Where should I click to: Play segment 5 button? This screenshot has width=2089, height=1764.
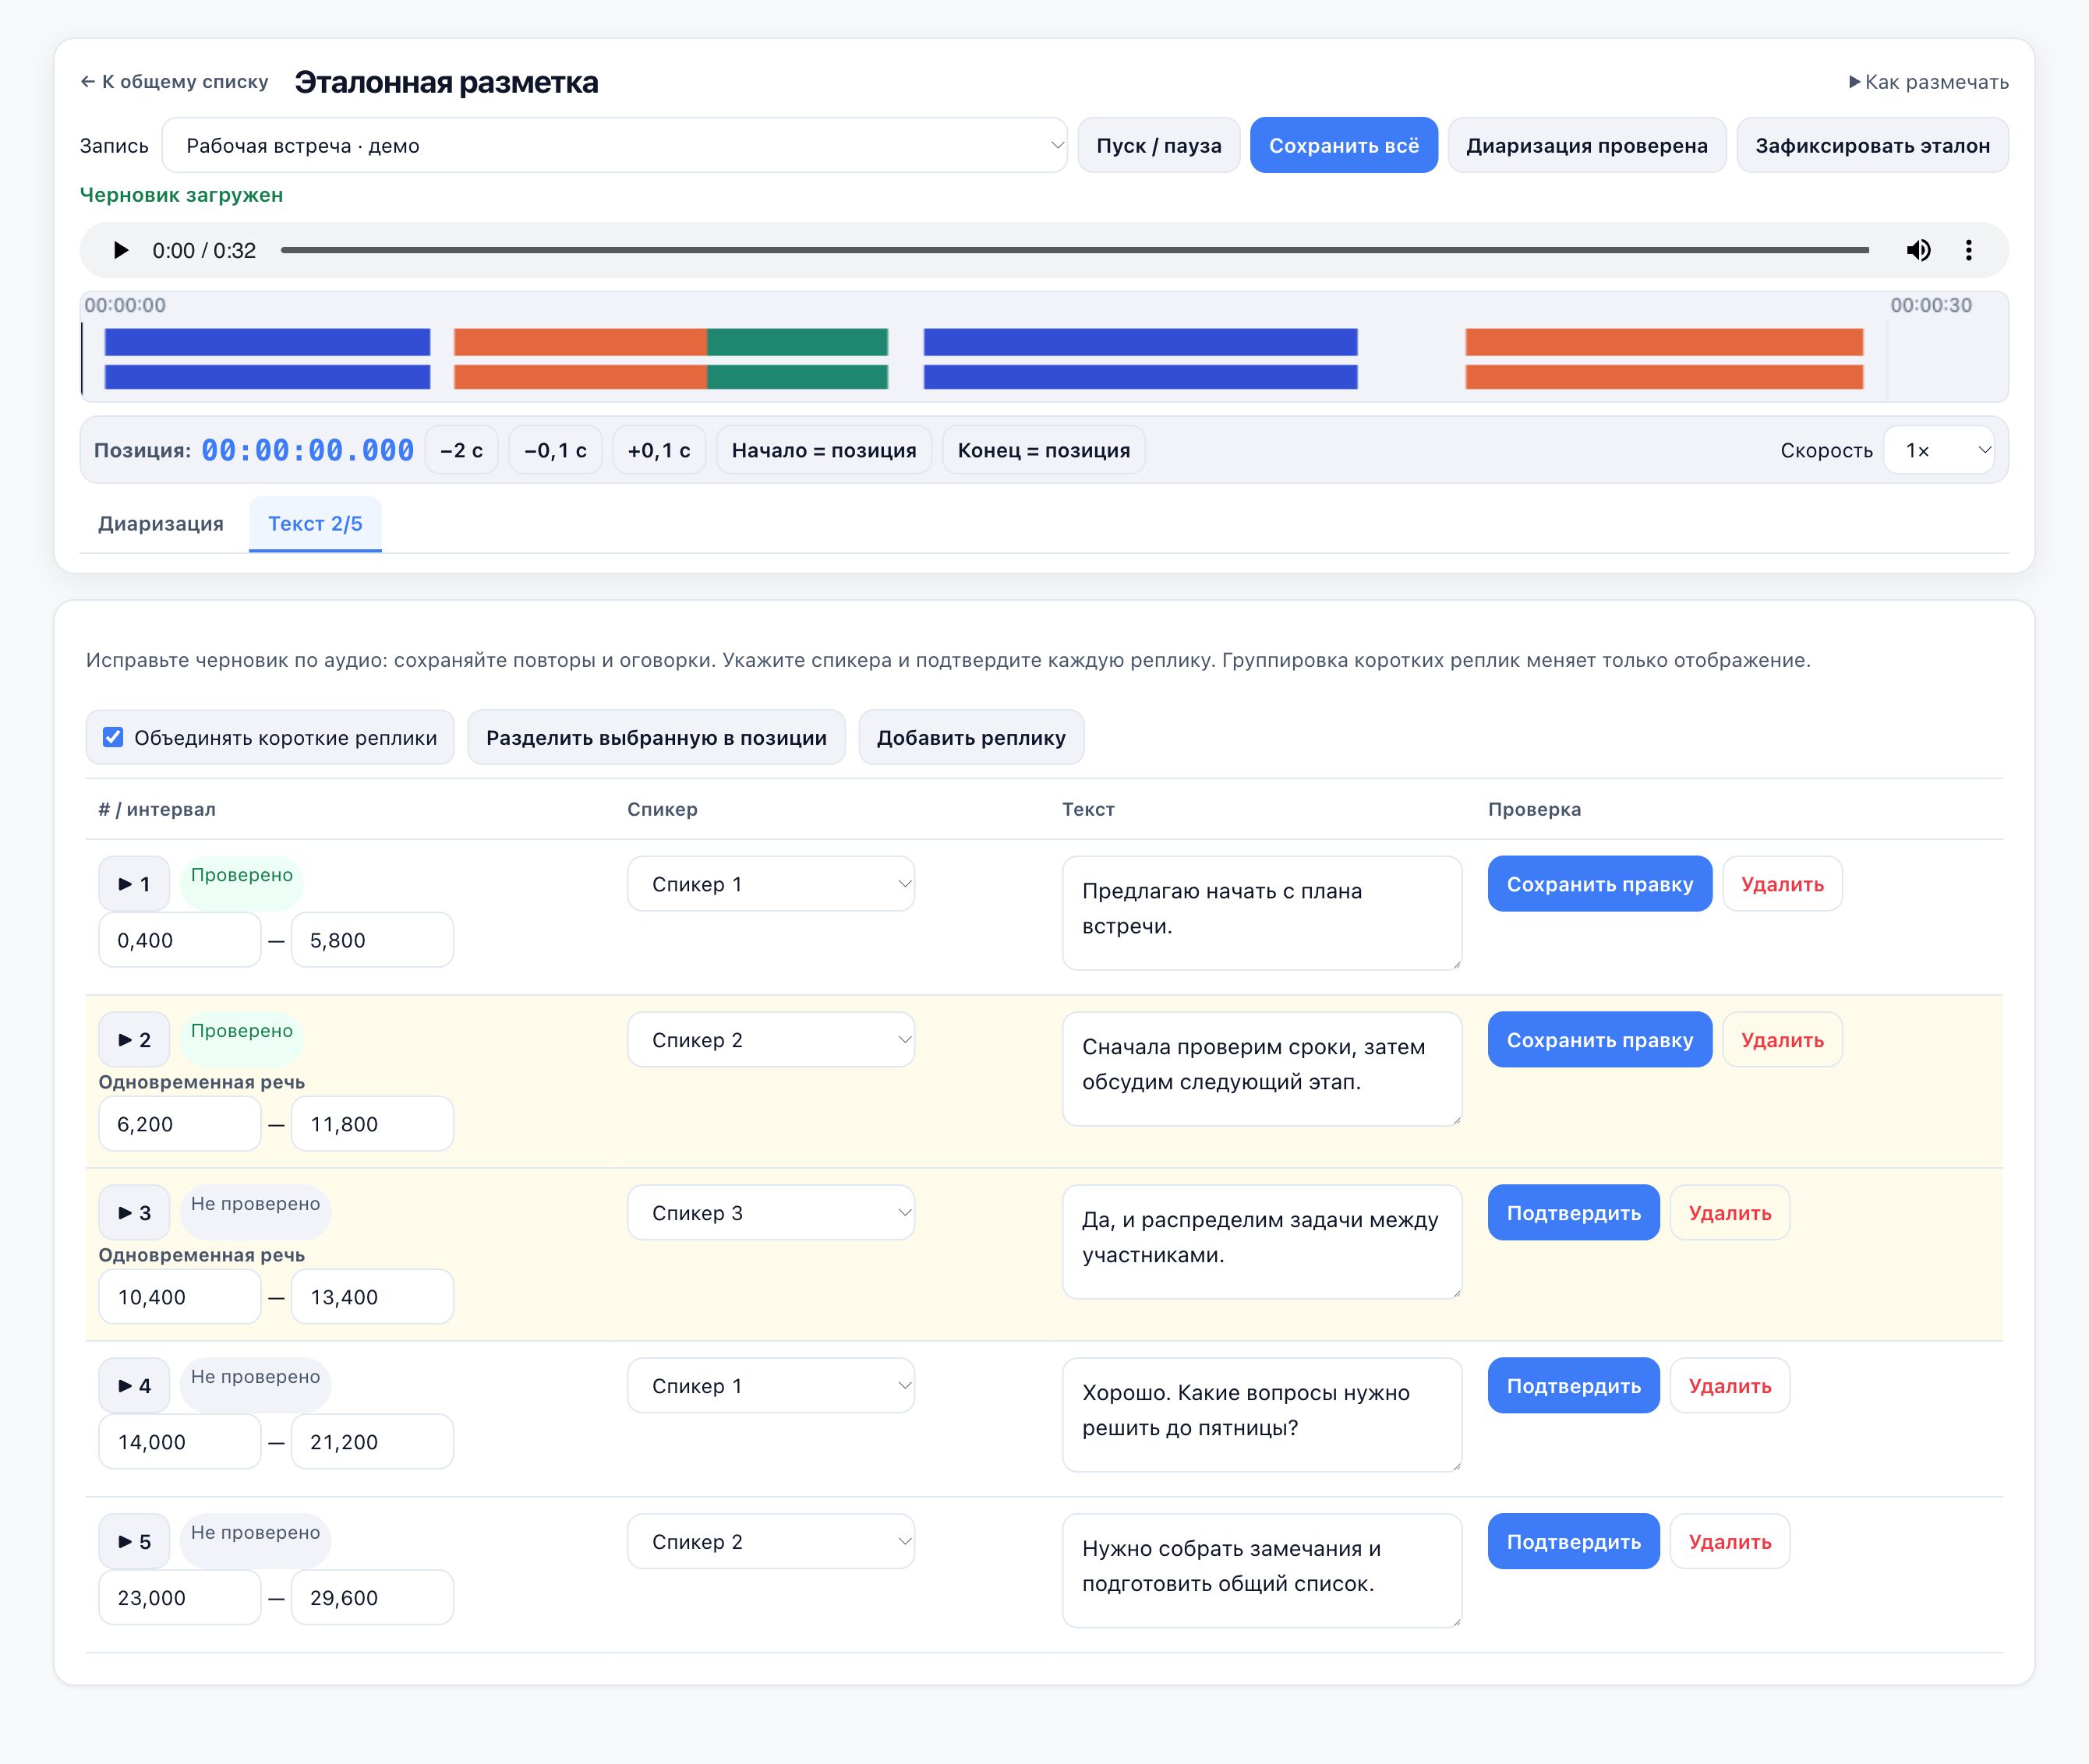(x=134, y=1542)
